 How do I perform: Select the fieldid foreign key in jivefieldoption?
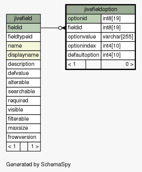84,28
